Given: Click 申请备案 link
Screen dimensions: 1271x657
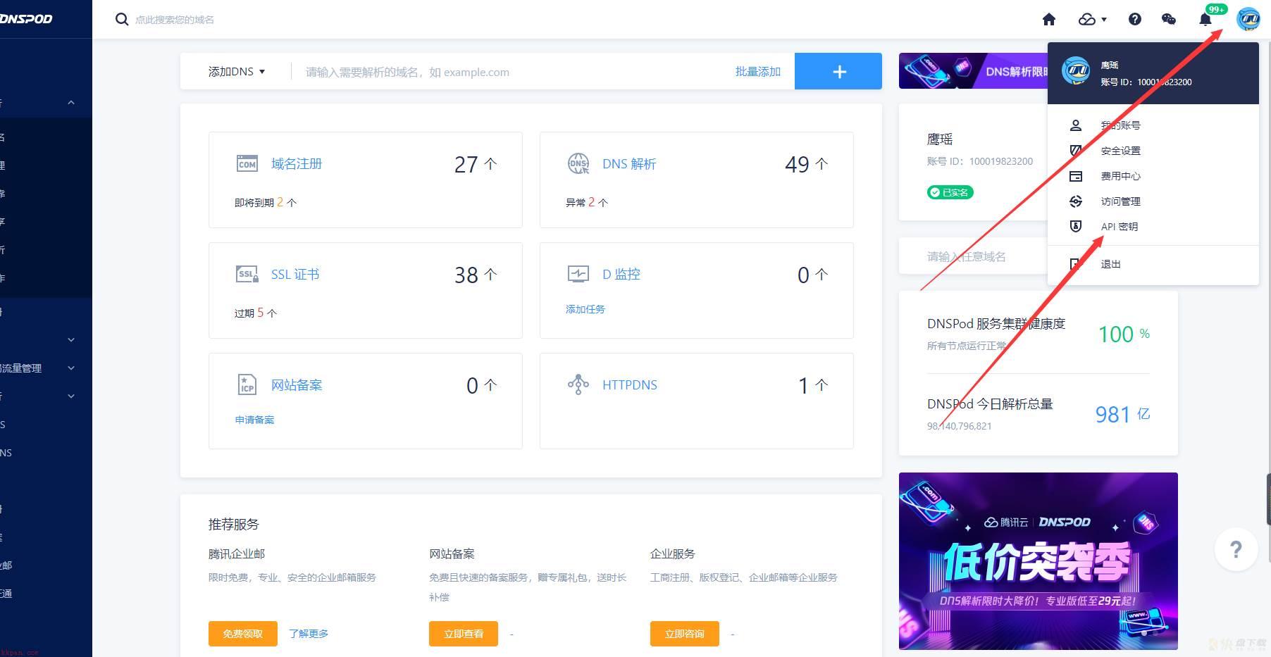Looking at the screenshot, I should tap(254, 420).
